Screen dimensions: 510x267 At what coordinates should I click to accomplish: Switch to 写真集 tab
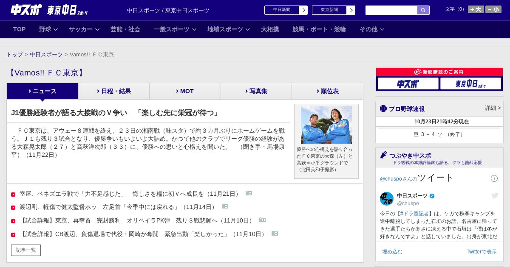[x=256, y=91]
